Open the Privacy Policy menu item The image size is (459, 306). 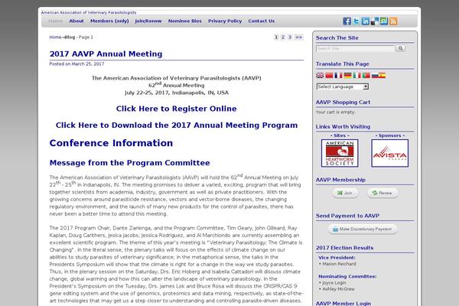pos(225,21)
